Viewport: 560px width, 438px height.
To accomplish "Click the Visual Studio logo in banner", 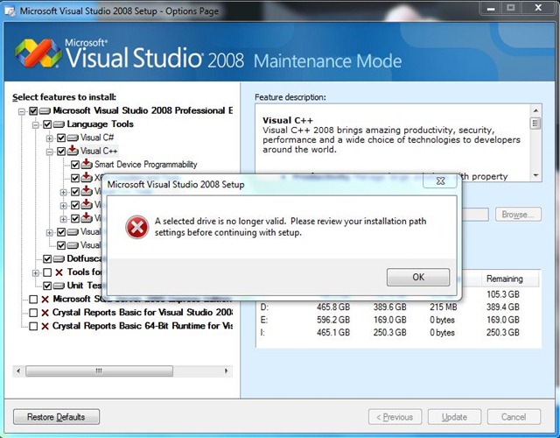I will click(x=38, y=53).
